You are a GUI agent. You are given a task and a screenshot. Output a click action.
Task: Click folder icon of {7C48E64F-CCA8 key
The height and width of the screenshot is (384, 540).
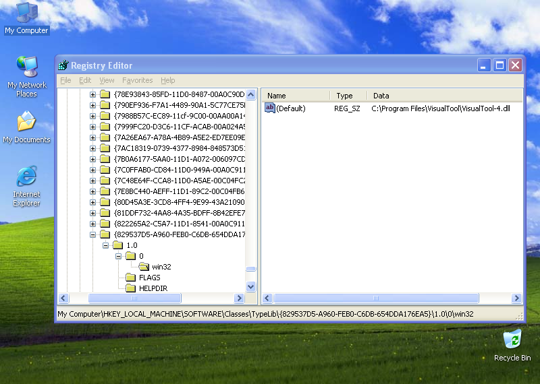pyautogui.click(x=105, y=181)
